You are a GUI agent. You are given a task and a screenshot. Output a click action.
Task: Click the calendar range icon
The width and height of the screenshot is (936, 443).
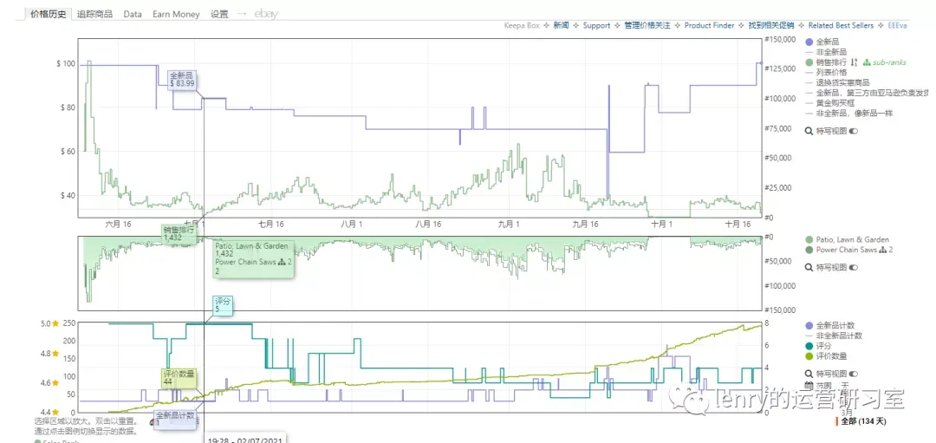pos(809,386)
